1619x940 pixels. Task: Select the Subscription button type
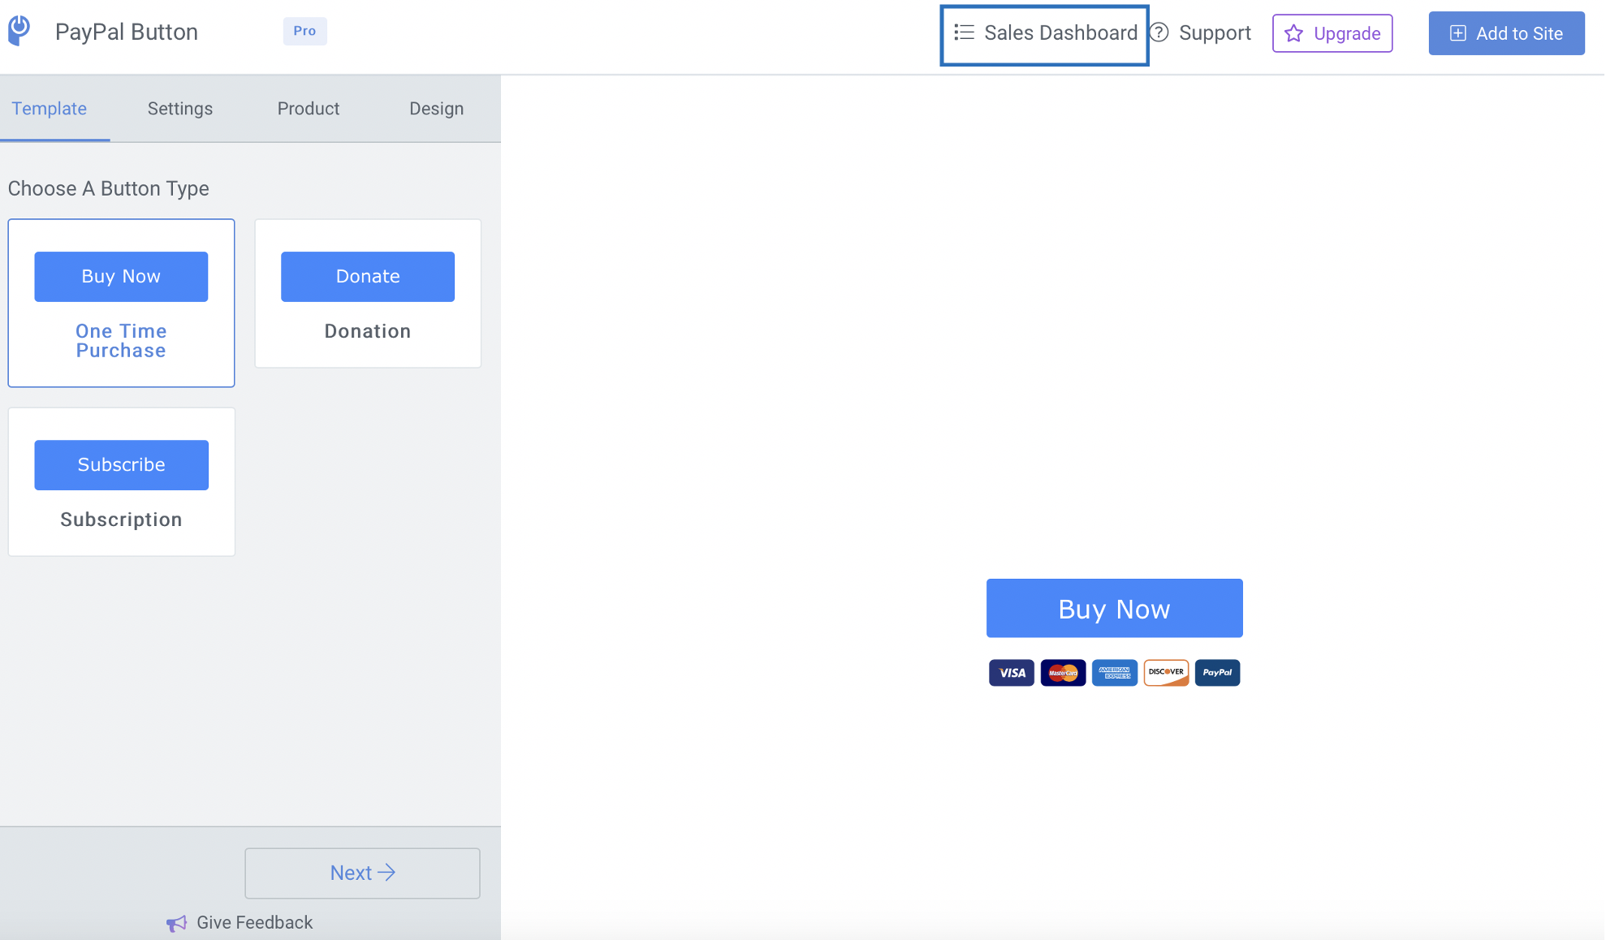[121, 481]
